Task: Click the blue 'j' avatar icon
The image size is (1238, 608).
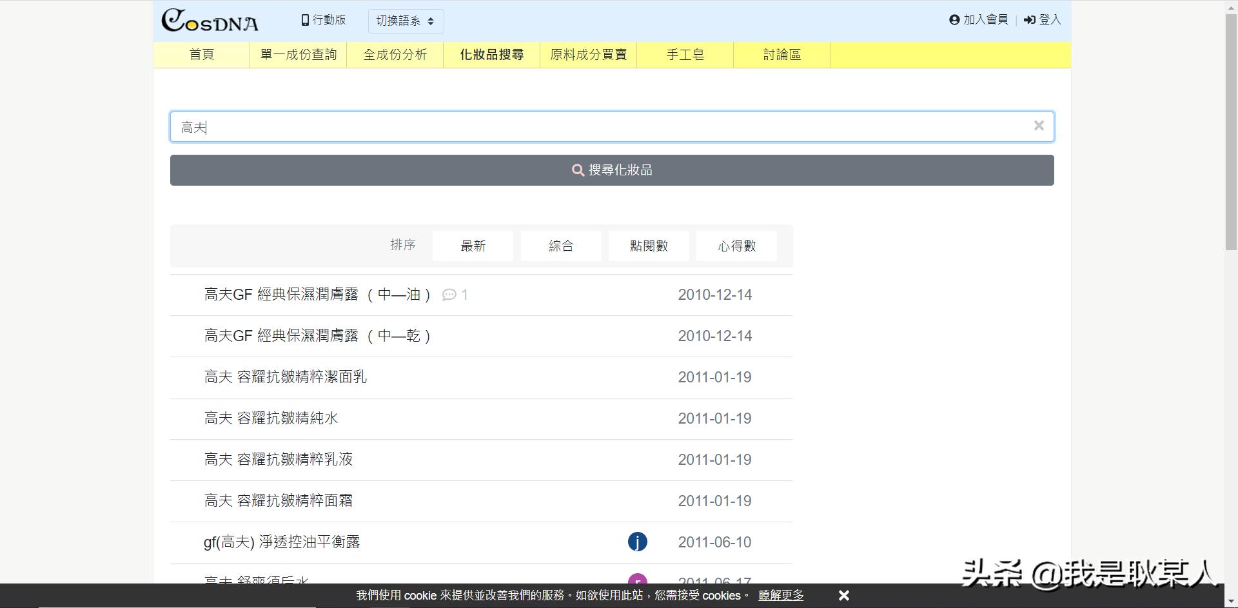Action: 638,542
